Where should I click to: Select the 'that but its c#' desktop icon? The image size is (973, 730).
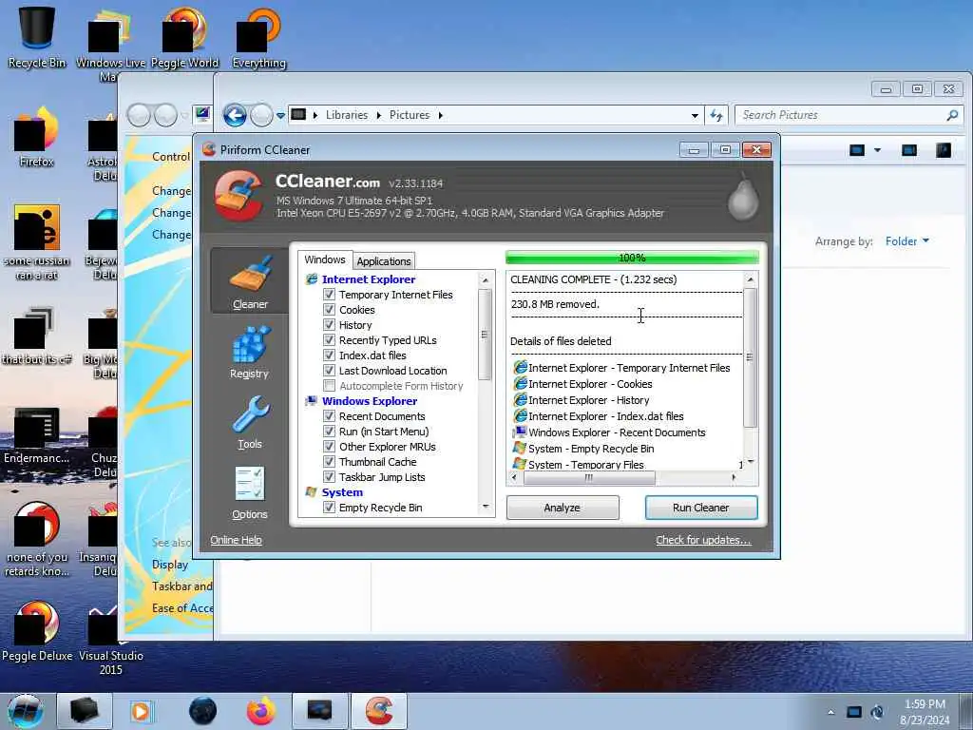click(37, 336)
